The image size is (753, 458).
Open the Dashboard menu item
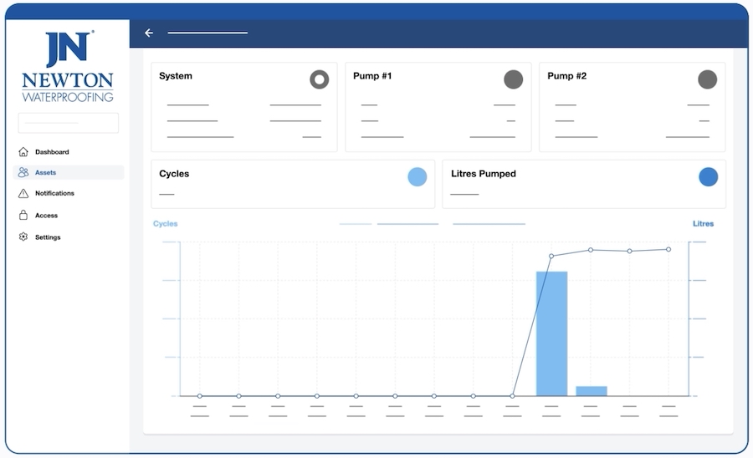(52, 152)
